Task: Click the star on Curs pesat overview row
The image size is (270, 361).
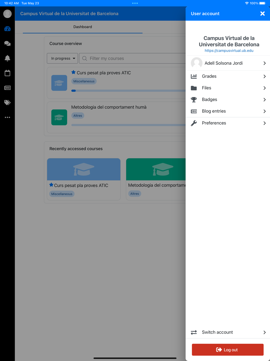Action: (73, 72)
